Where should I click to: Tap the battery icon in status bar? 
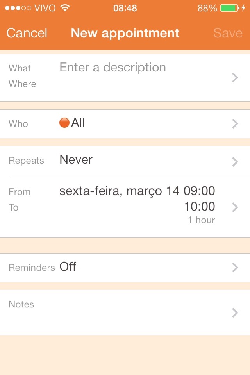pos(229,8)
